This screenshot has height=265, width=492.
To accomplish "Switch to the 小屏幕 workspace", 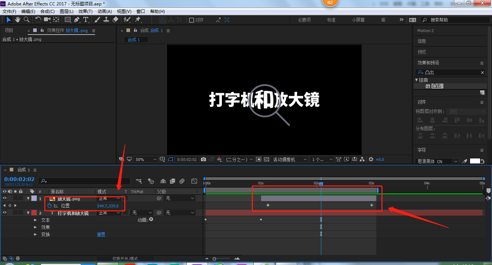I will (358, 20).
